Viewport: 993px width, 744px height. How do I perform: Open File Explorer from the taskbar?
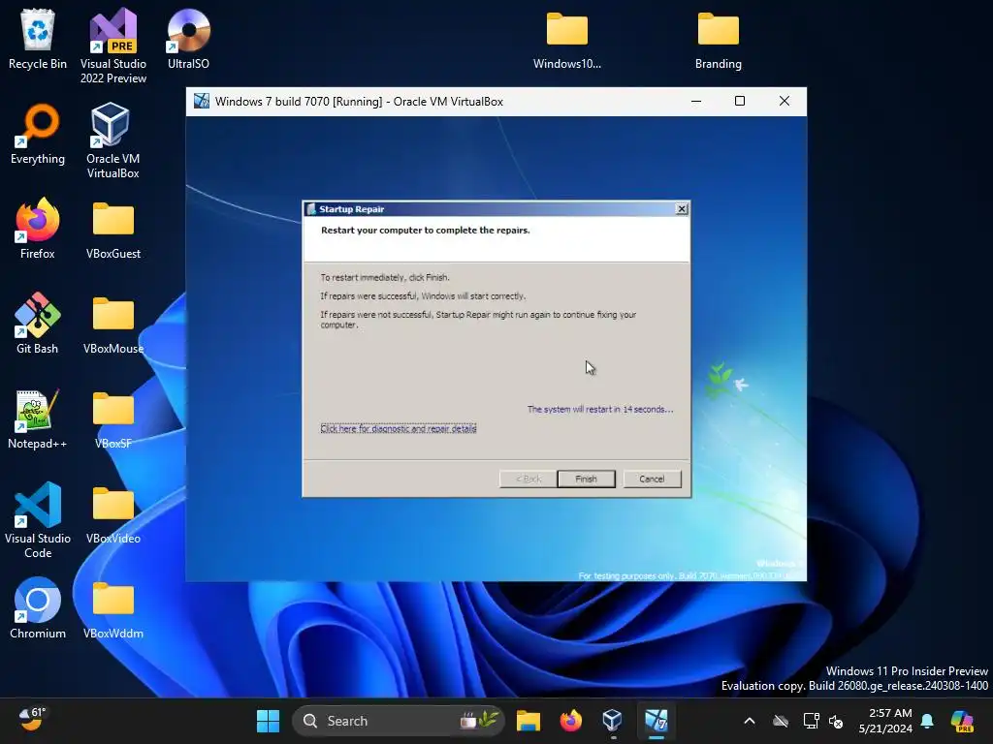coord(529,721)
